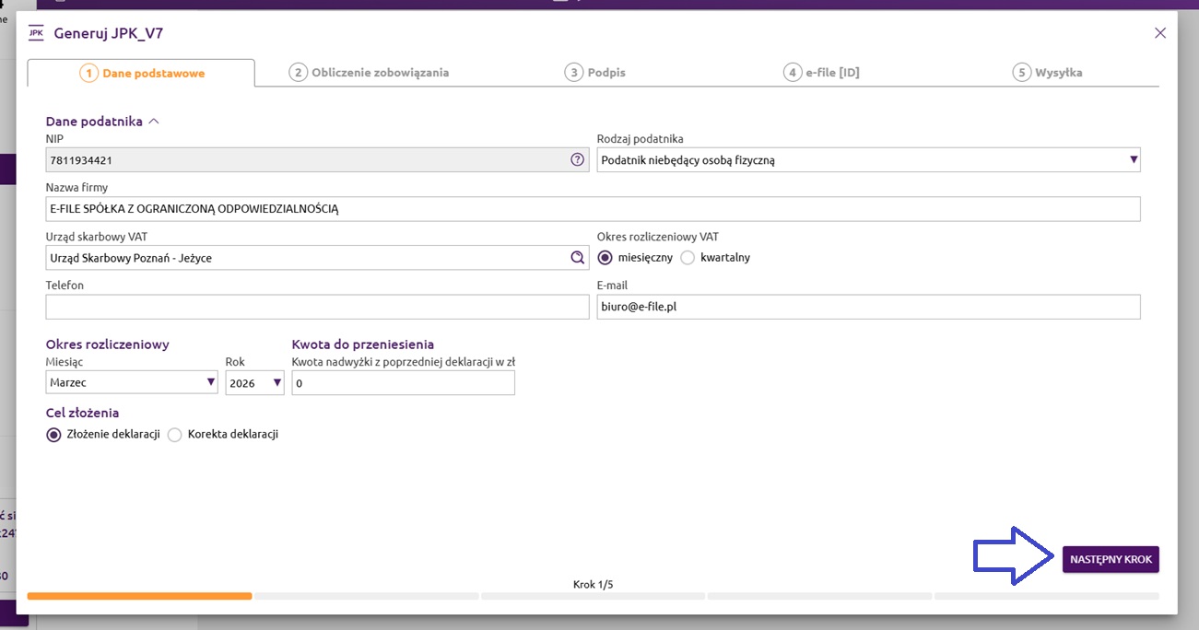Choose Złożenie deklaracji option
The height and width of the screenshot is (630, 1199).
pos(54,435)
